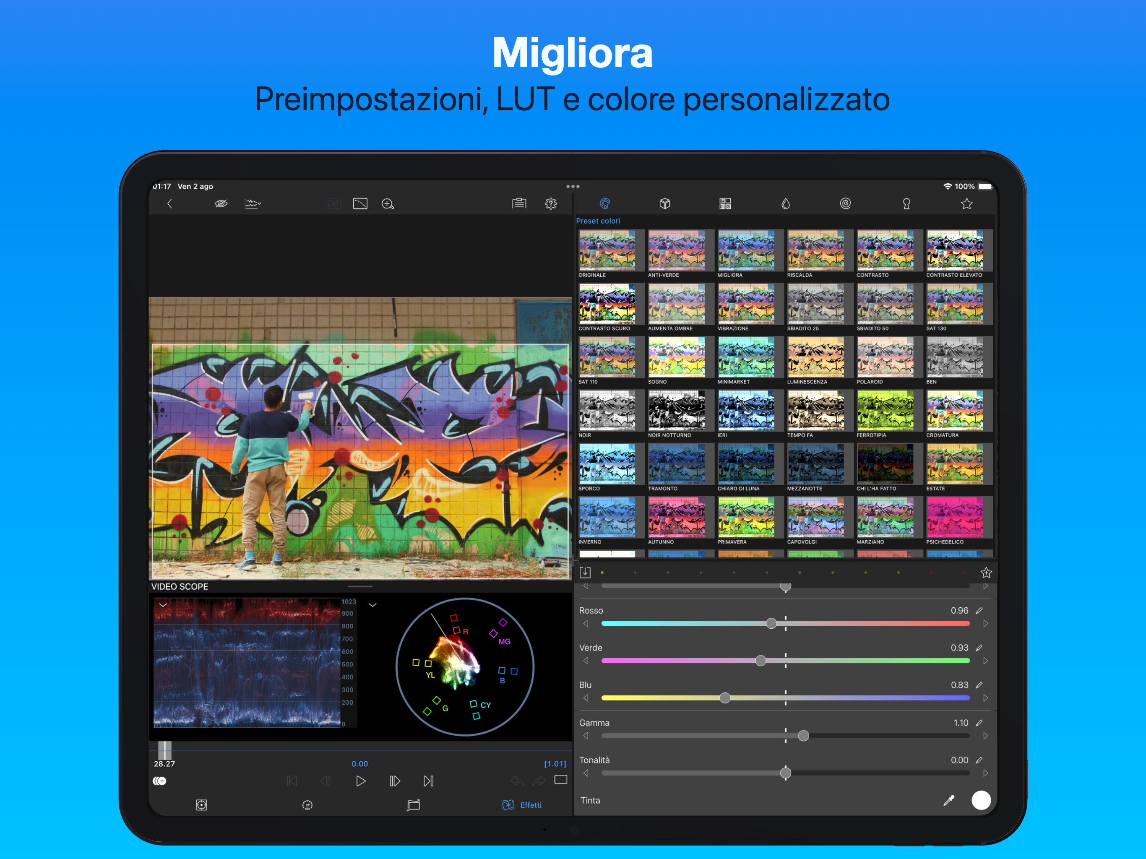Switch to the LUT cube tab
Image resolution: width=1146 pixels, height=859 pixels.
665,203
